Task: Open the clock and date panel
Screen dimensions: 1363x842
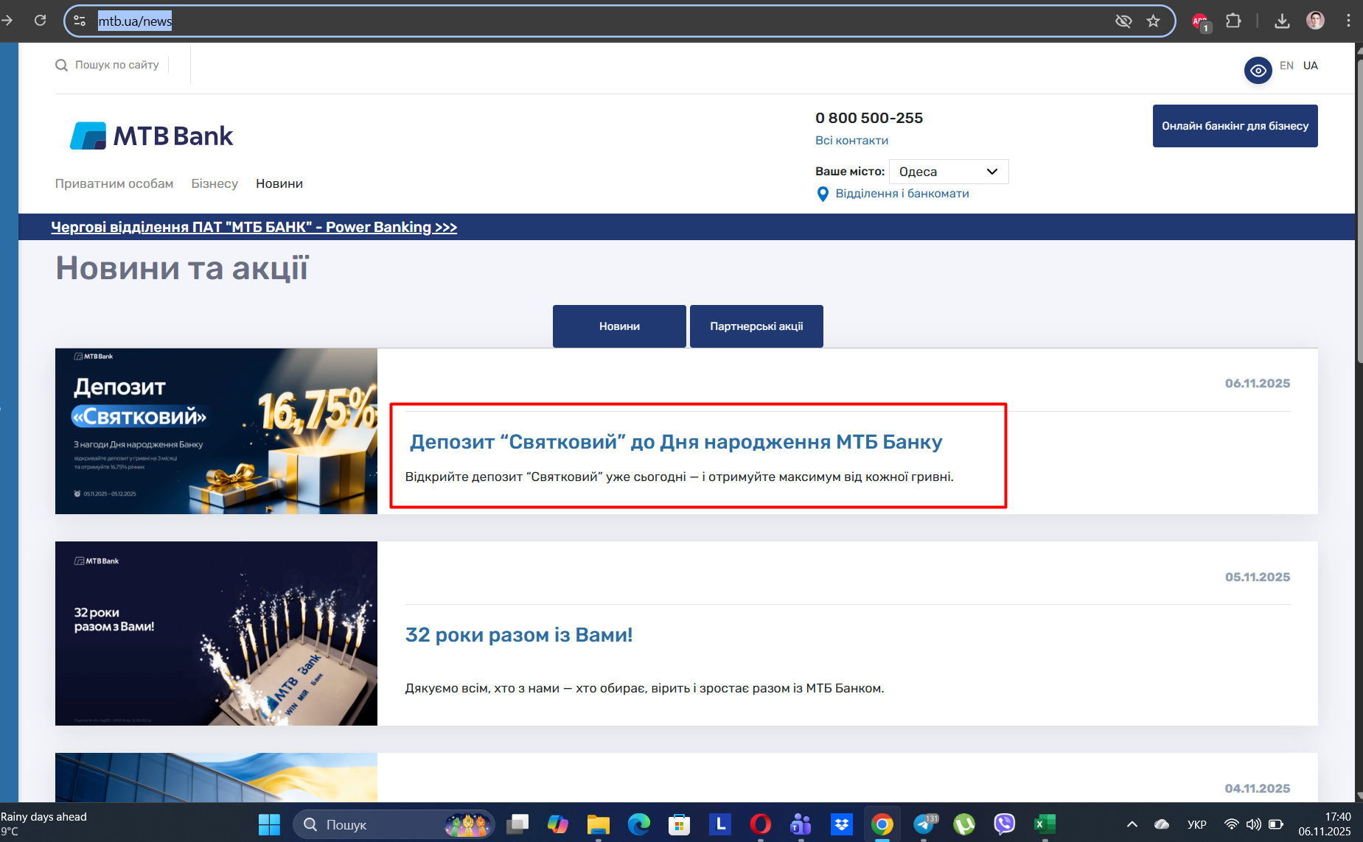Action: tap(1325, 824)
